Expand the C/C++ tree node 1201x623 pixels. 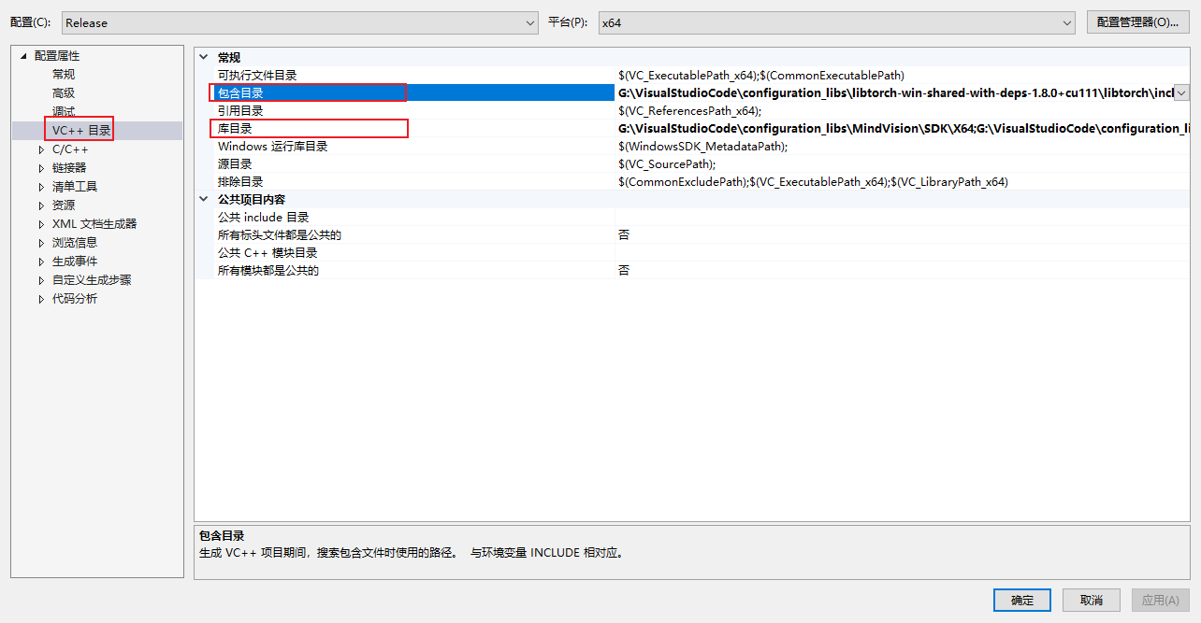41,149
